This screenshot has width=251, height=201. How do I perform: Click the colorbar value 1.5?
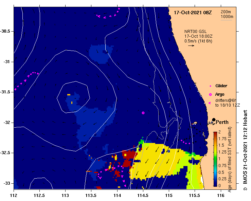point(221,145)
